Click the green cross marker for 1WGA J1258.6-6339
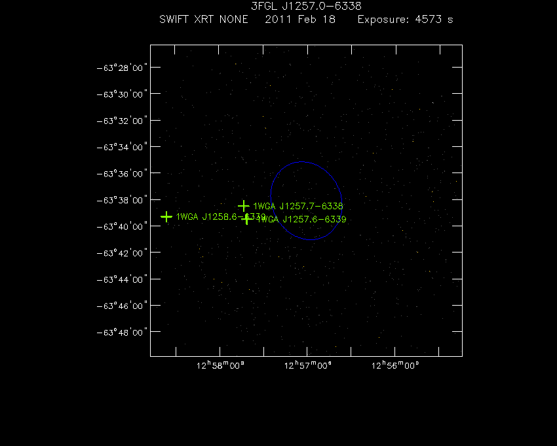Screen dimensions: 557x446 [x=166, y=216]
